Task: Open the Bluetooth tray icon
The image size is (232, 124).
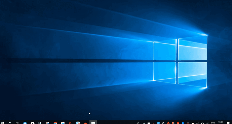Action: pyautogui.click(x=183, y=123)
